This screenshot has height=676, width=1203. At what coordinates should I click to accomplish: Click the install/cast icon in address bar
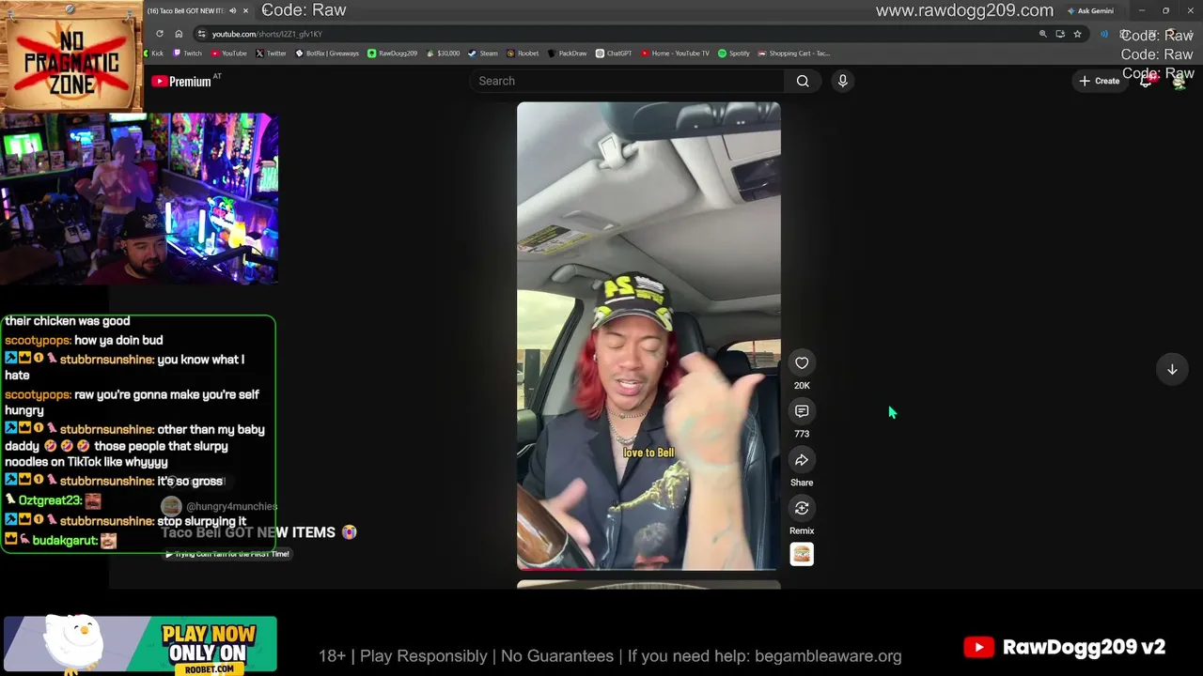click(1060, 34)
